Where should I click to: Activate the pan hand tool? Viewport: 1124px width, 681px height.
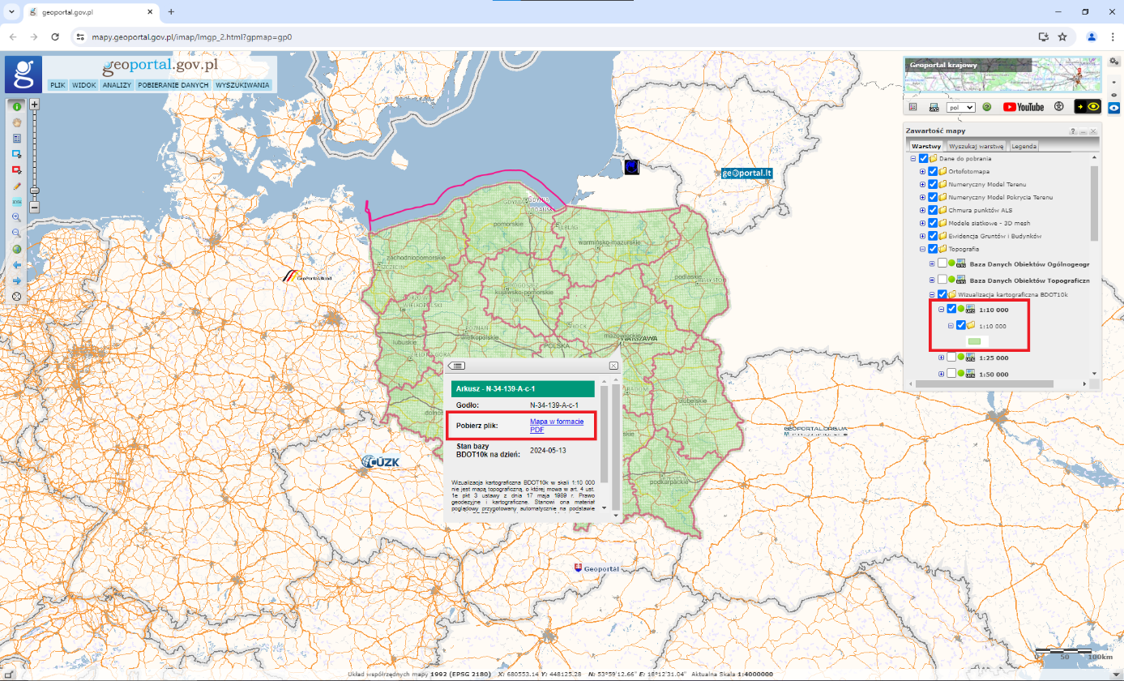(16, 122)
